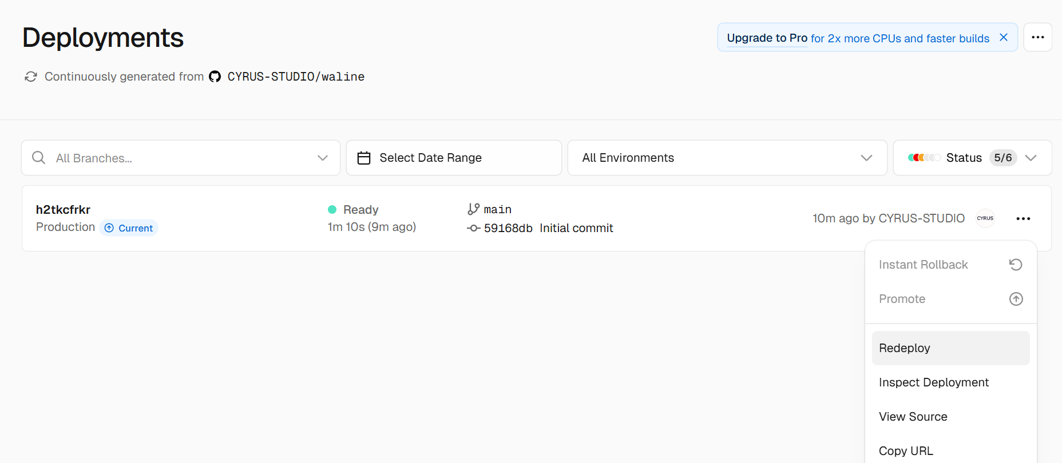Choose Promote from the context menu
Image resolution: width=1062 pixels, height=463 pixels.
pos(951,299)
